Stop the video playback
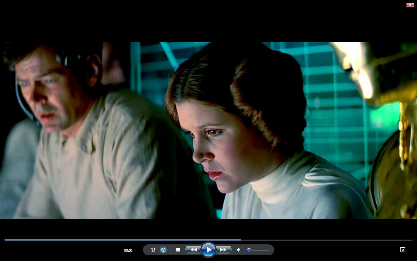Screen dimensions: 417x261 click(178, 250)
